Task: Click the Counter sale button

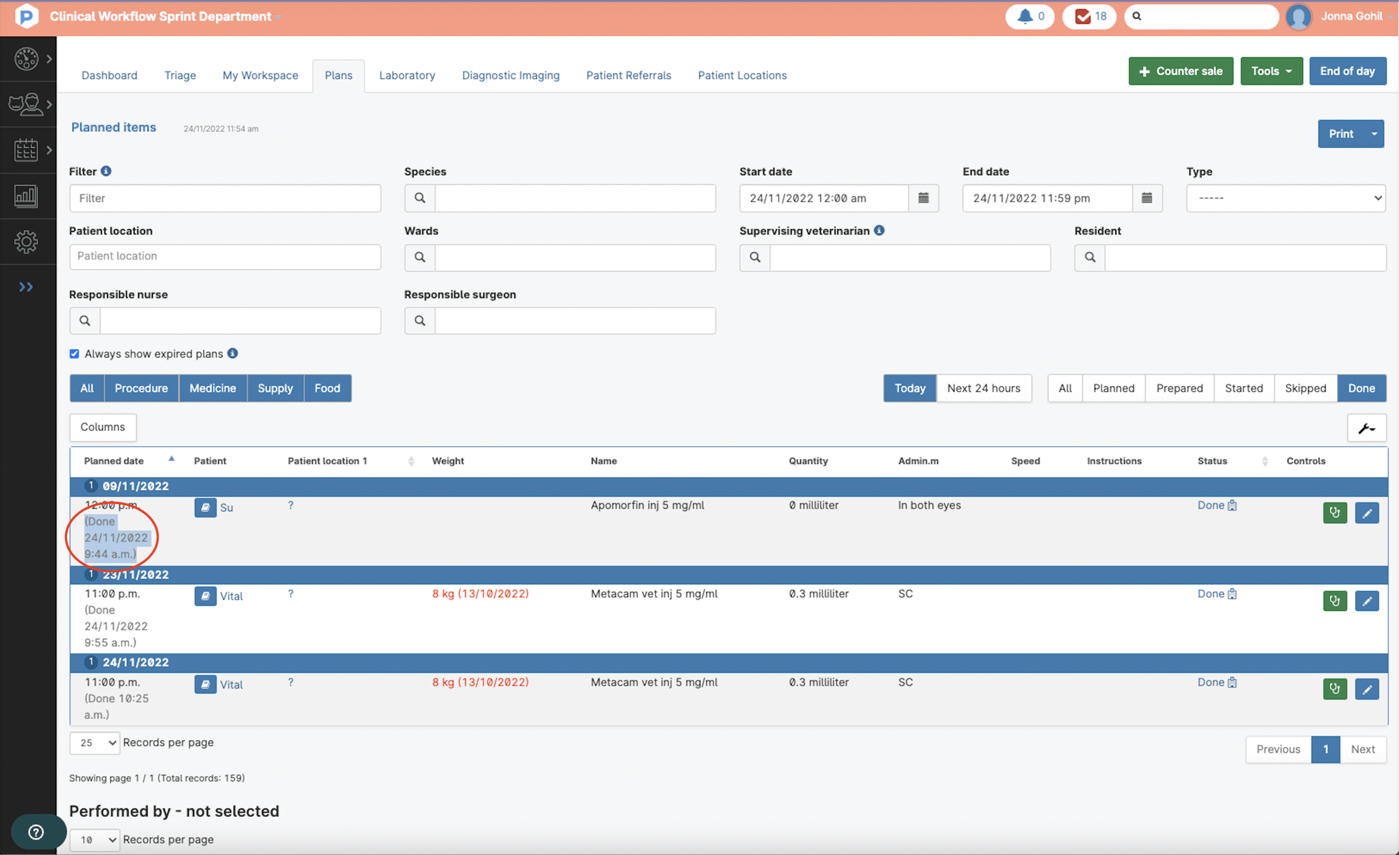Action: pyautogui.click(x=1180, y=71)
